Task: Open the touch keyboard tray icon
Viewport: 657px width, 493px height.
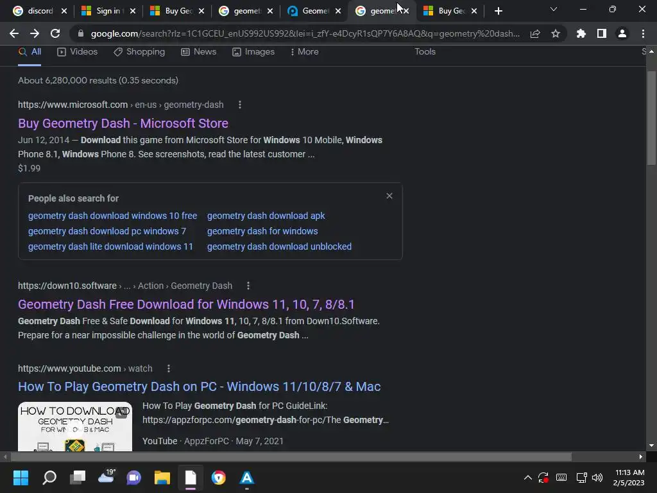Action: click(561, 478)
